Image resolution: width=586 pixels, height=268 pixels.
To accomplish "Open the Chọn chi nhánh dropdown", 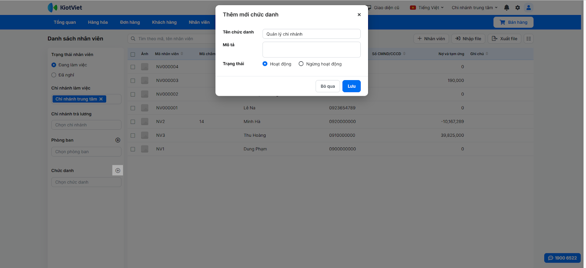I will click(x=86, y=125).
